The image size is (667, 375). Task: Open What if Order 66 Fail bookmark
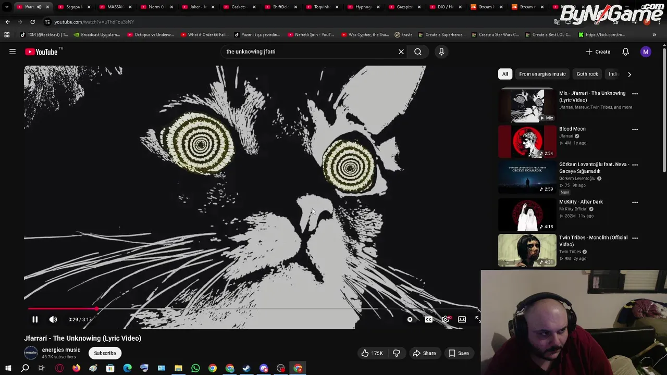[204, 35]
